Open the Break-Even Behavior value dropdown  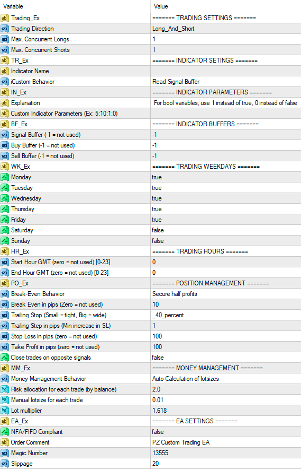[226, 294]
